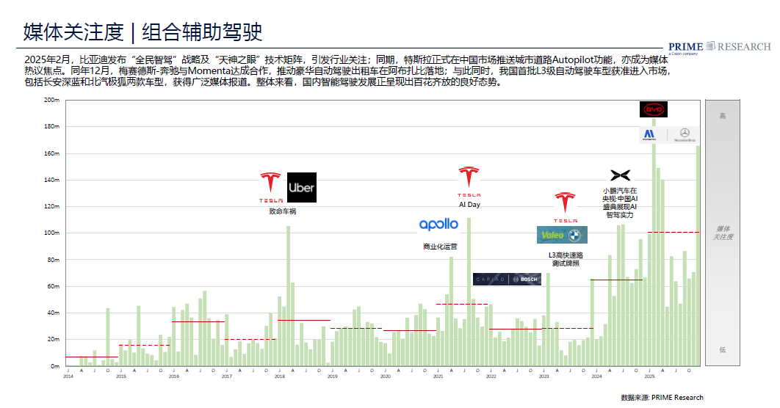Screen dimensions: 780x408
Task: Click the Tesla logo above the Valeo banner
Action: click(565, 207)
